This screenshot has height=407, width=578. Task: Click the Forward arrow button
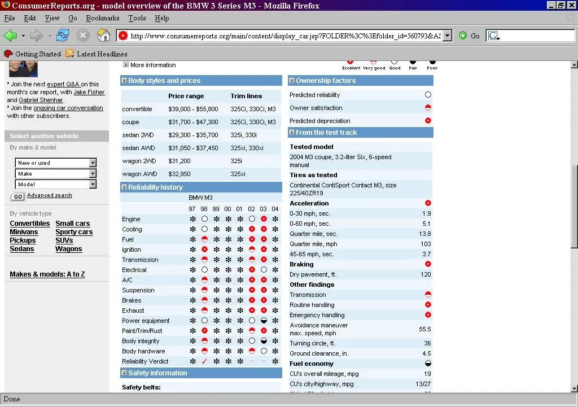point(37,36)
